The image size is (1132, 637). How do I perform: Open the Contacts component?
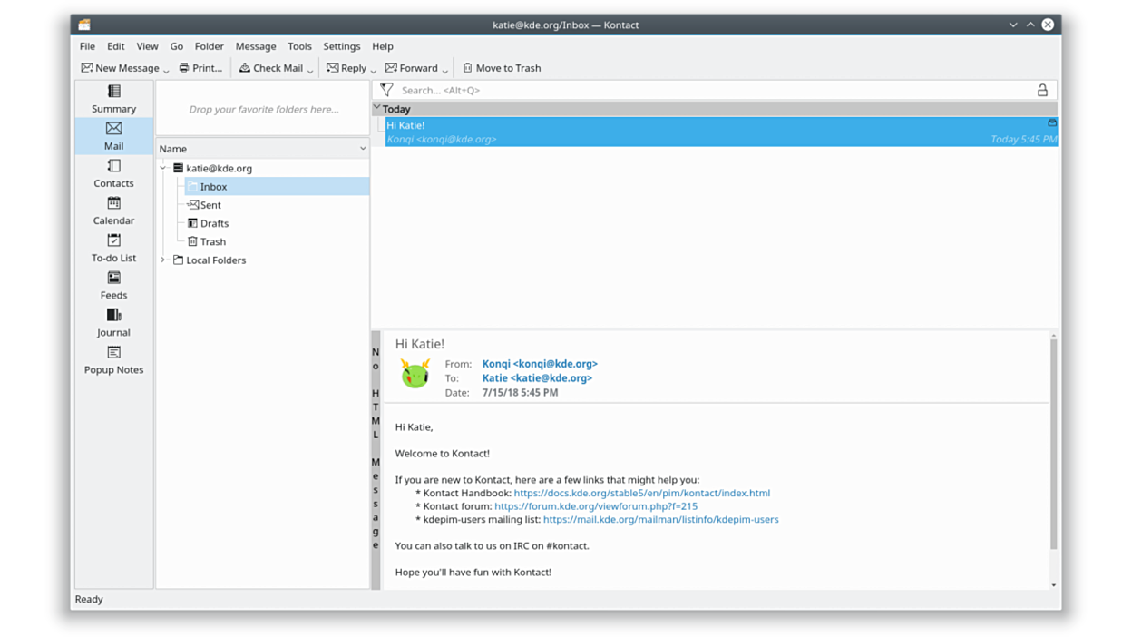pos(113,173)
